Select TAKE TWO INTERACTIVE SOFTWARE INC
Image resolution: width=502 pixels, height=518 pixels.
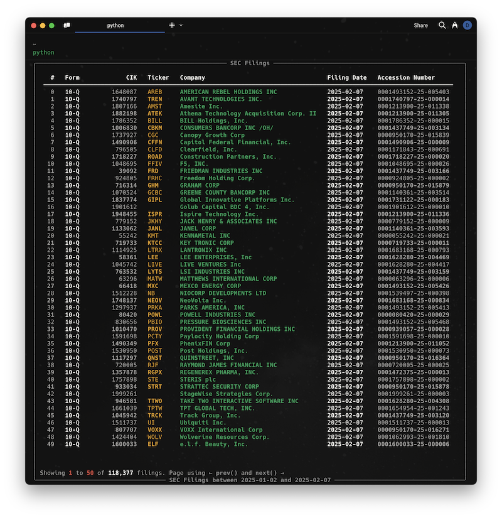pos(239,401)
